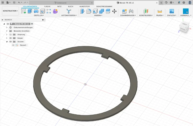Viewport: 193px width, 126px height.
Task: Select the Extrude tool icon
Action: coord(30,11)
